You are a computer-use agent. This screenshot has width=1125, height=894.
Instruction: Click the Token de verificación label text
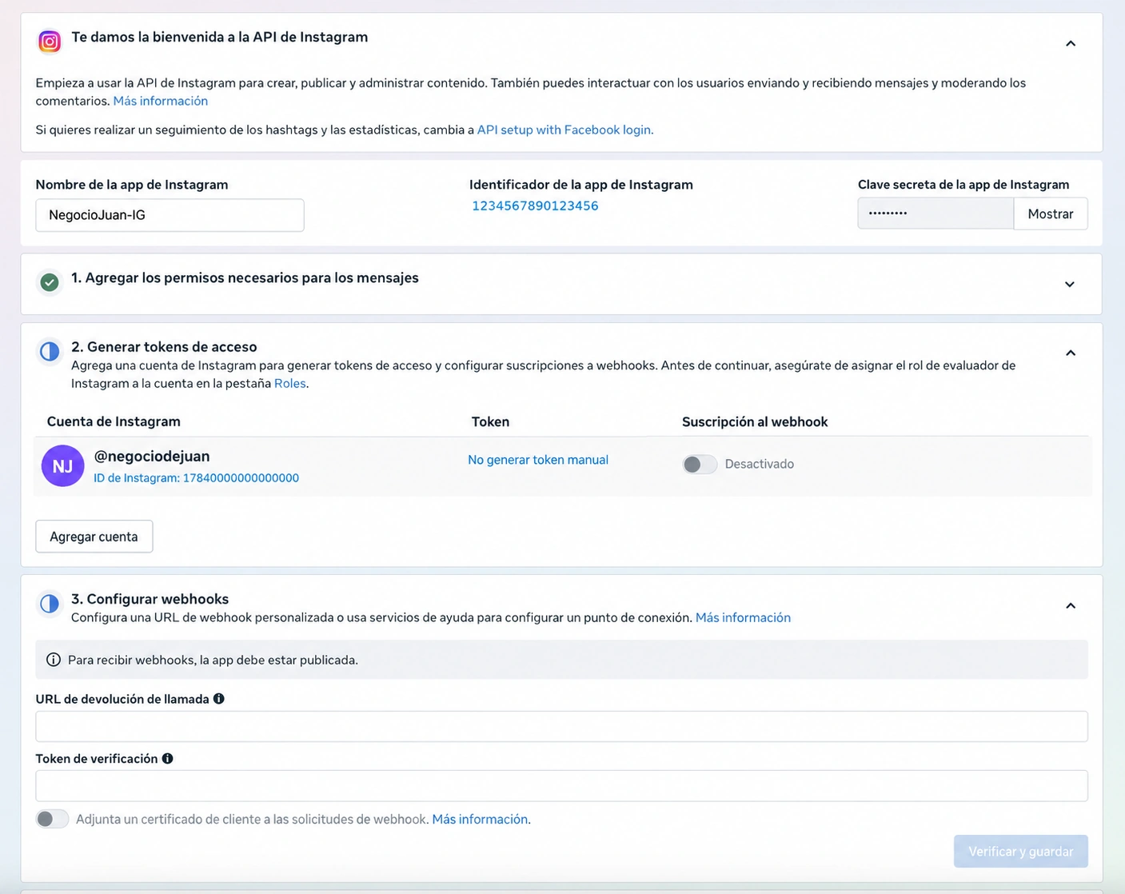[97, 759]
